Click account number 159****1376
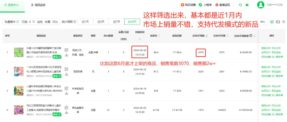 tap(275, 5)
